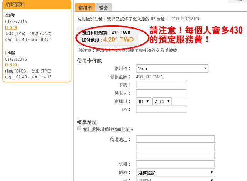The image size is (247, 181).
Task: Click the IP address 220.133.32.63 text
Action: pyautogui.click(x=185, y=19)
